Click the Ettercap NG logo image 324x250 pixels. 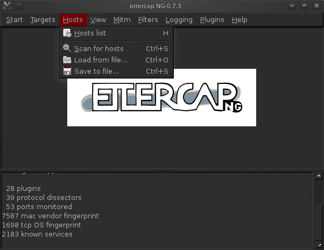click(x=161, y=97)
